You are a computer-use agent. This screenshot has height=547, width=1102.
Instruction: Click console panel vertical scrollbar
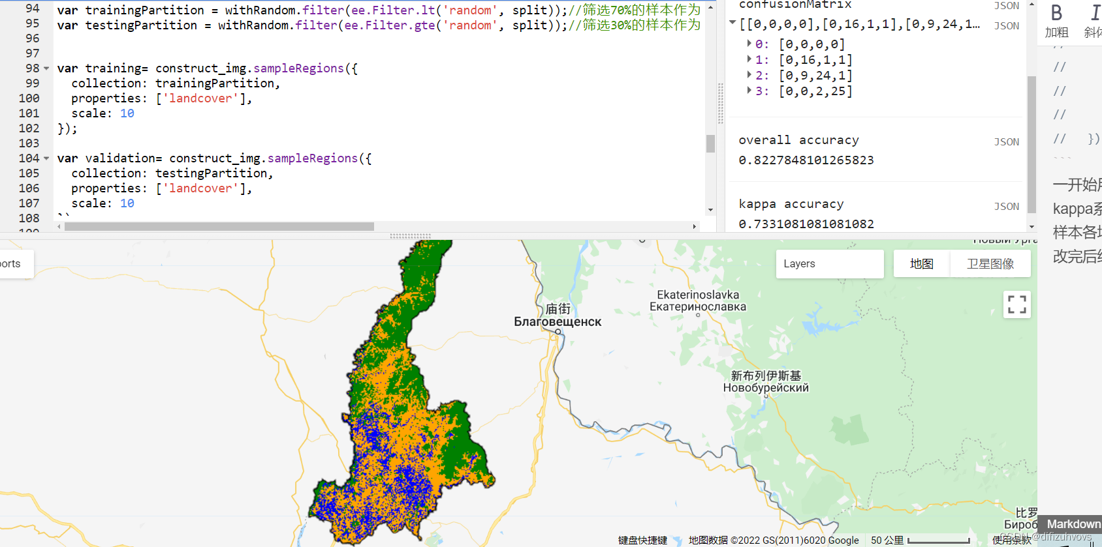[1031, 145]
